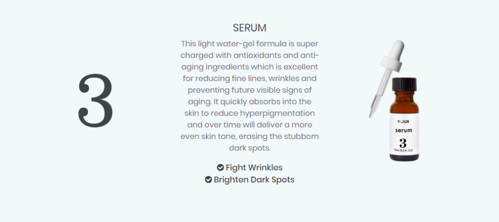
Task: Click the word serum on bottle label
Action: tap(403, 130)
